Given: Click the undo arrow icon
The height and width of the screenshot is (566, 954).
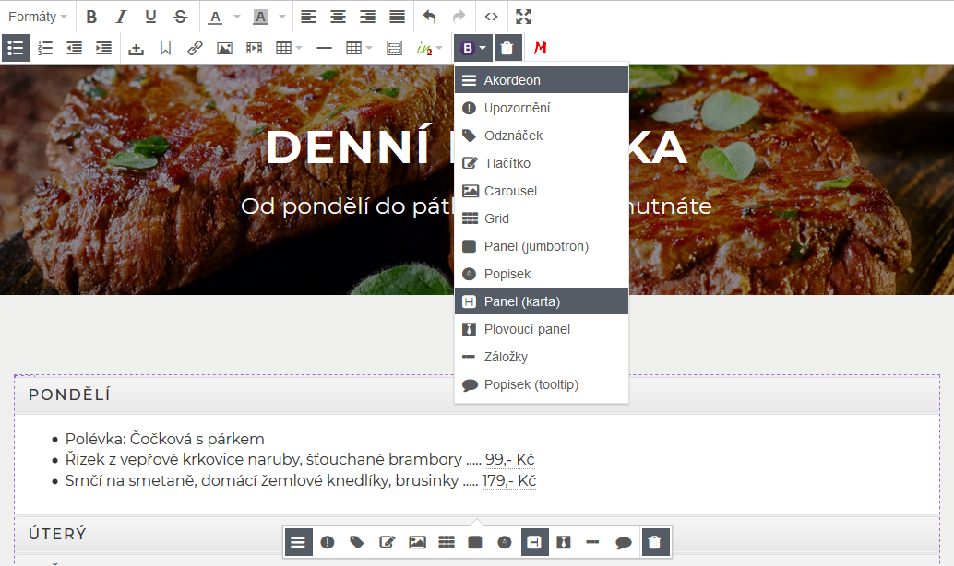Looking at the screenshot, I should point(429,17).
